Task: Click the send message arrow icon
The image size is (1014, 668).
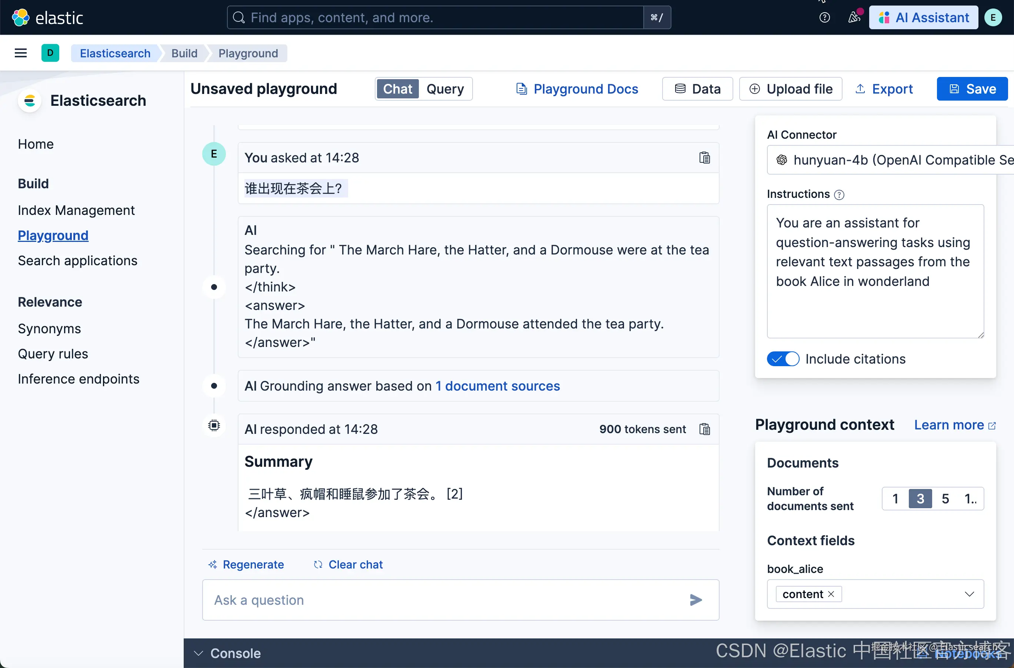Action: point(696,600)
